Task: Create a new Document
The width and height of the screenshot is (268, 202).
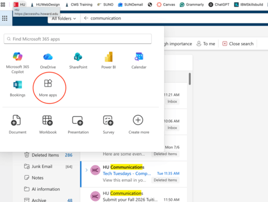Action: [17, 124]
